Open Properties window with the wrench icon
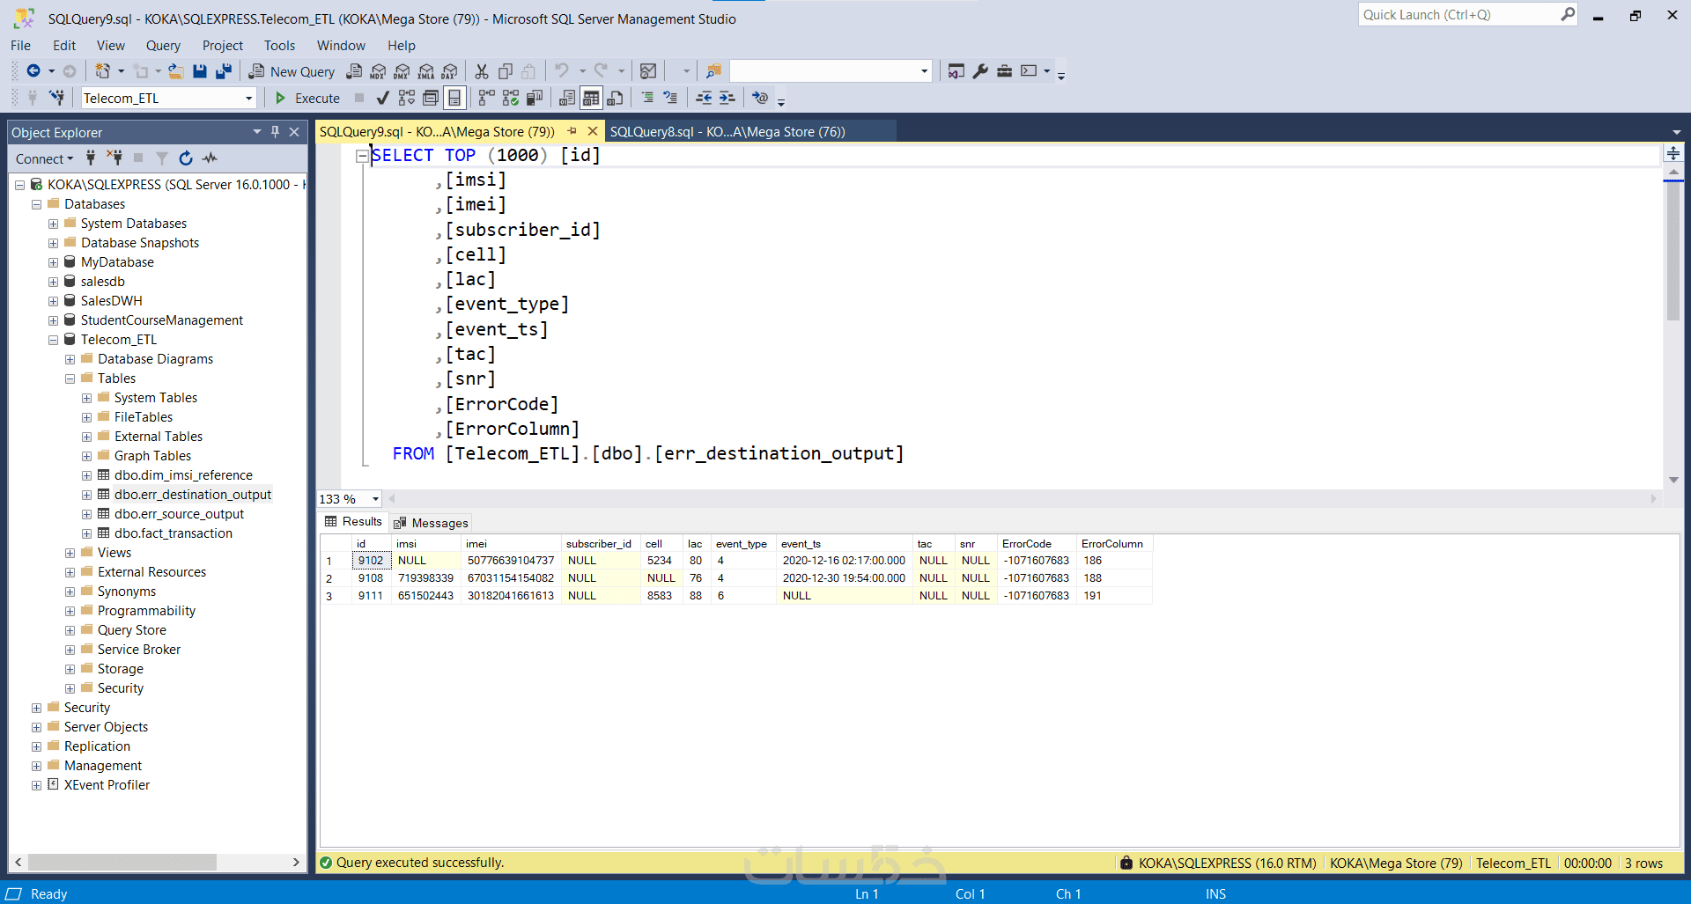Screen dimensions: 1691x904 pos(980,71)
